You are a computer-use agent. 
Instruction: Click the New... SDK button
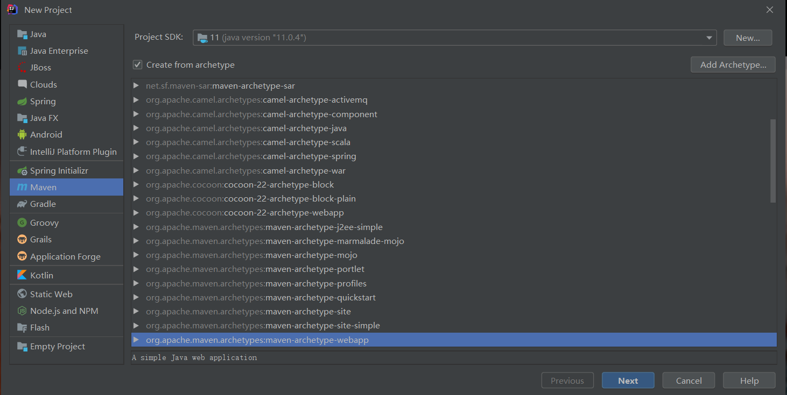[748, 38]
